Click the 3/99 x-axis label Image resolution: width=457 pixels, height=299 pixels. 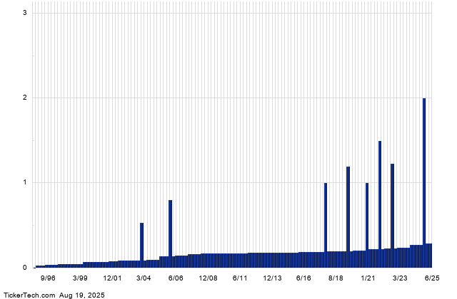pyautogui.click(x=80, y=278)
